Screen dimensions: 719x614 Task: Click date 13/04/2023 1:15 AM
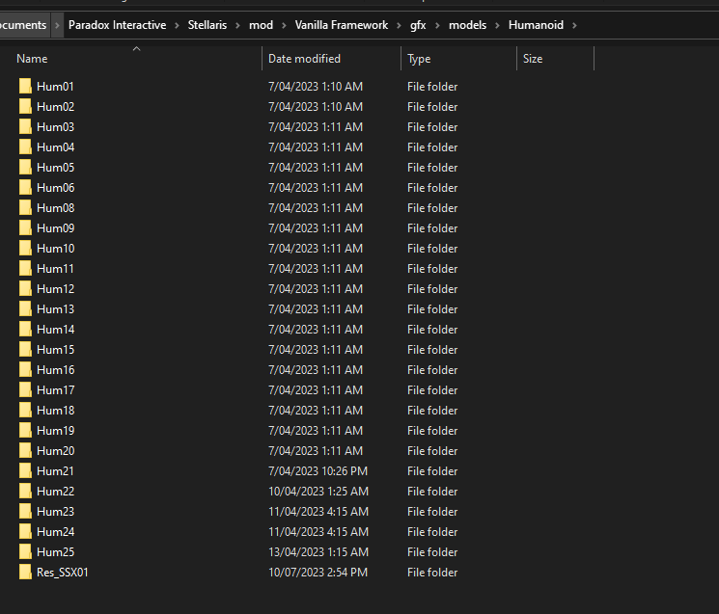pos(318,551)
